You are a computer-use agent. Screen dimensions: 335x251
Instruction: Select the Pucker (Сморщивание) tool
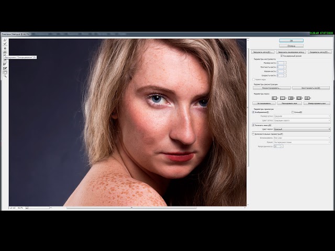pyautogui.click(x=5, y=52)
